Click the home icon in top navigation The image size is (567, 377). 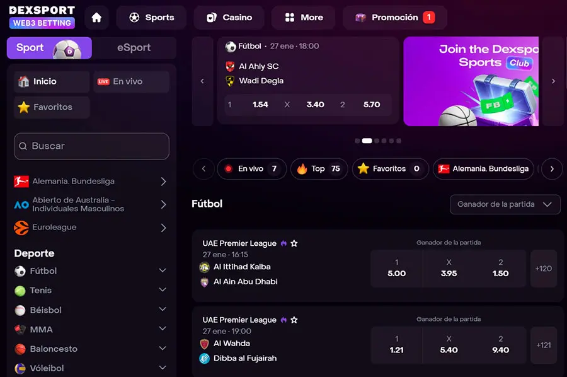[96, 18]
